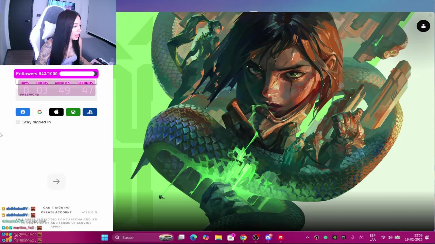
Task: Open the Wi-Fi network tray icon
Action: point(383,238)
